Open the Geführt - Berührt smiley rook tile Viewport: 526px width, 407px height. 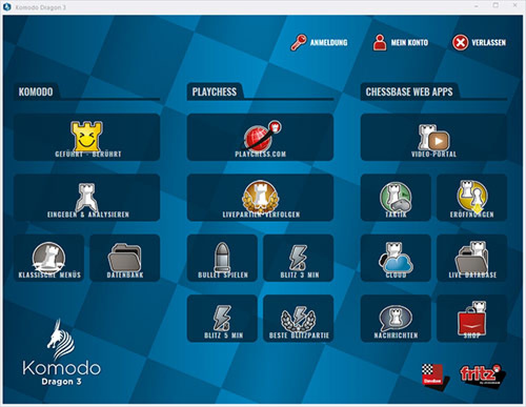click(87, 137)
